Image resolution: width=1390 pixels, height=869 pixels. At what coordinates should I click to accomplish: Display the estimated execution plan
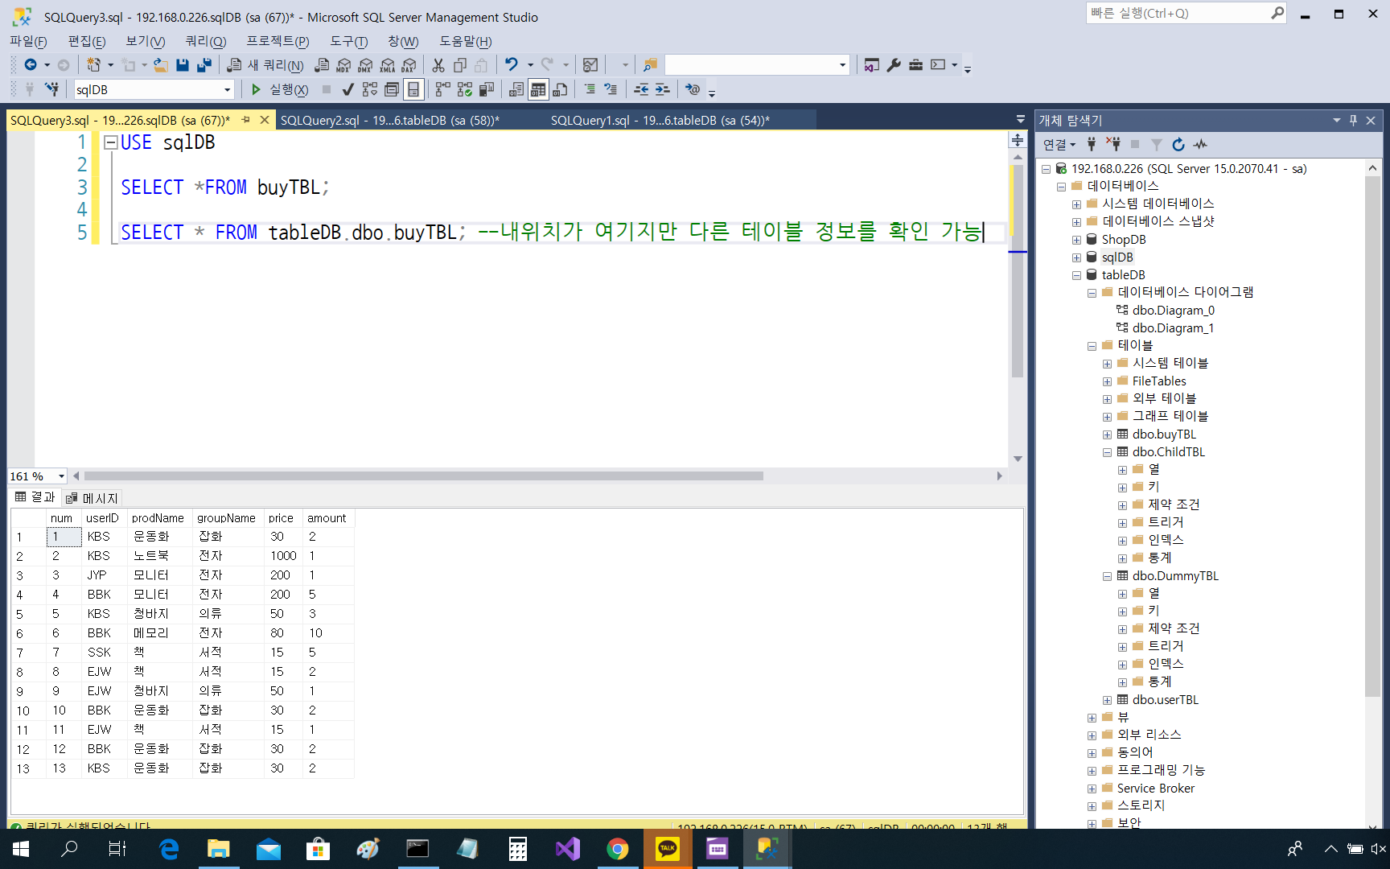point(369,89)
